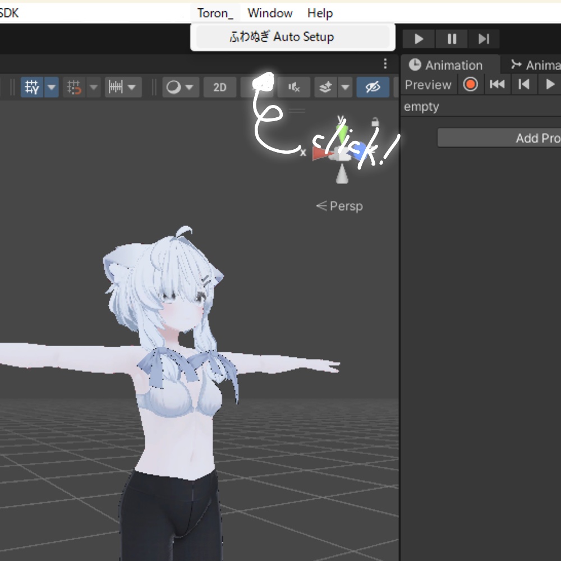Toggle grid visibility in the Scene view
The width and height of the screenshot is (561, 561).
click(32, 87)
